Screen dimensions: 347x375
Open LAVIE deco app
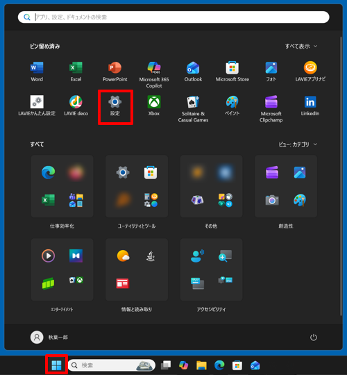[x=76, y=106]
